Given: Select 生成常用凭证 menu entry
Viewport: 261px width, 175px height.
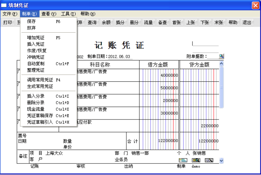Looking at the screenshot, I should coord(48,86).
